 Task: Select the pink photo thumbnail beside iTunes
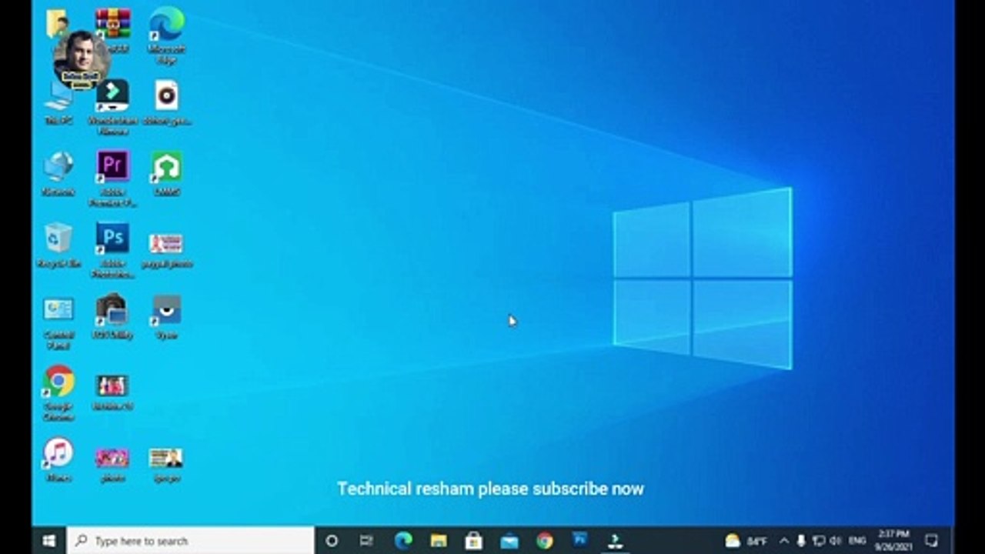coord(112,464)
